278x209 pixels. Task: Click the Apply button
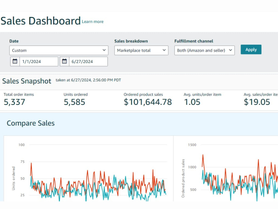click(251, 49)
